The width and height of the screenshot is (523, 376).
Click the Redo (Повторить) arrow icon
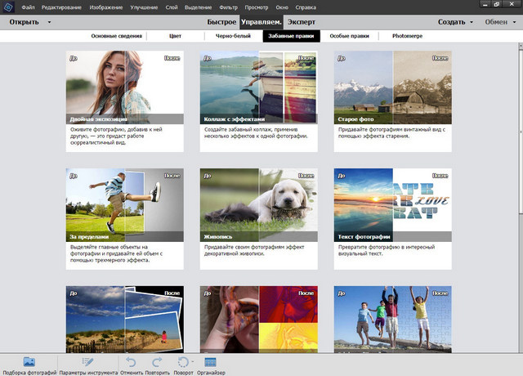coord(157,361)
